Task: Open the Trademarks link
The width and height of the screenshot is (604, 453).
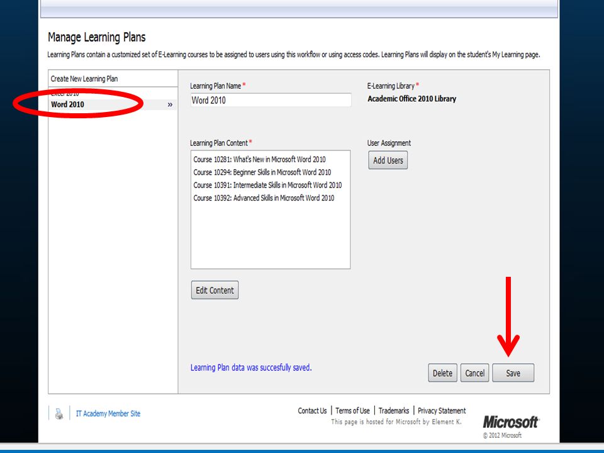Action: [x=394, y=411]
